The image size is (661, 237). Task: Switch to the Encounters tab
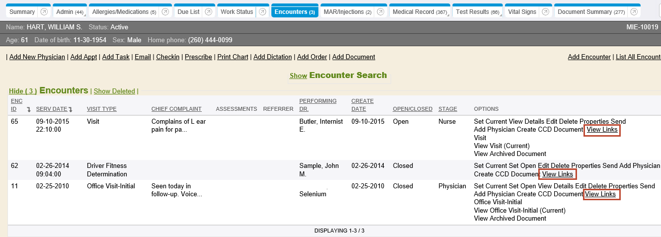pos(294,12)
